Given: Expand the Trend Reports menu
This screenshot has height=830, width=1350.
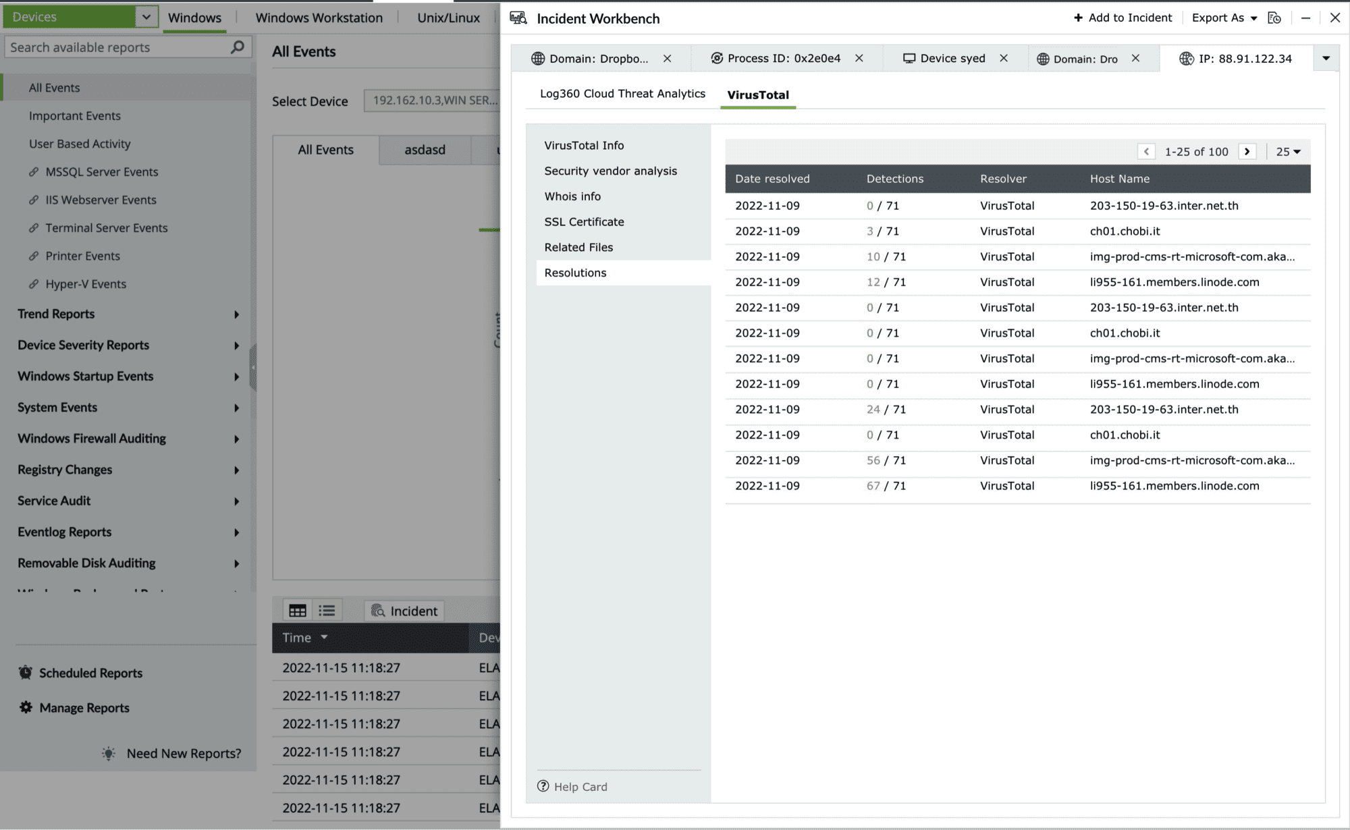Looking at the screenshot, I should pyautogui.click(x=236, y=314).
